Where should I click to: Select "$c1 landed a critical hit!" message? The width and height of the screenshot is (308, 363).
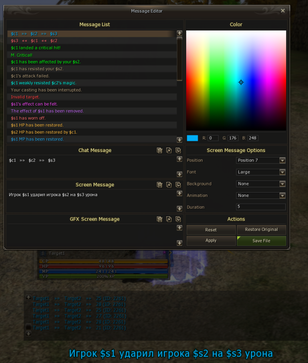(x=35, y=48)
